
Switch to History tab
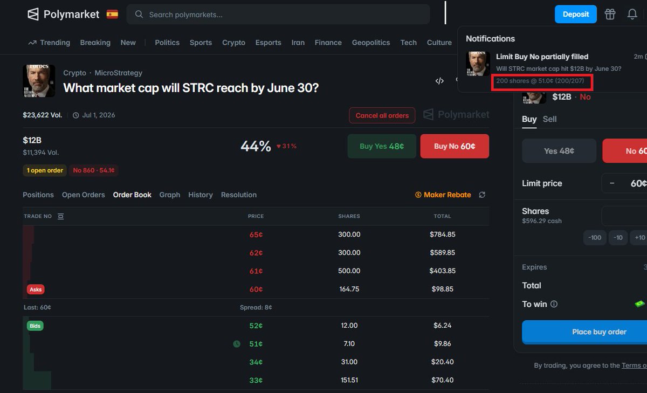(201, 195)
